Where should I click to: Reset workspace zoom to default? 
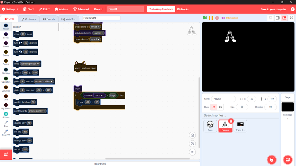(192, 152)
